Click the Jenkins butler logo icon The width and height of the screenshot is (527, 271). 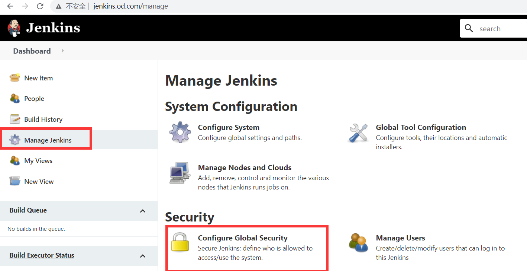14,28
